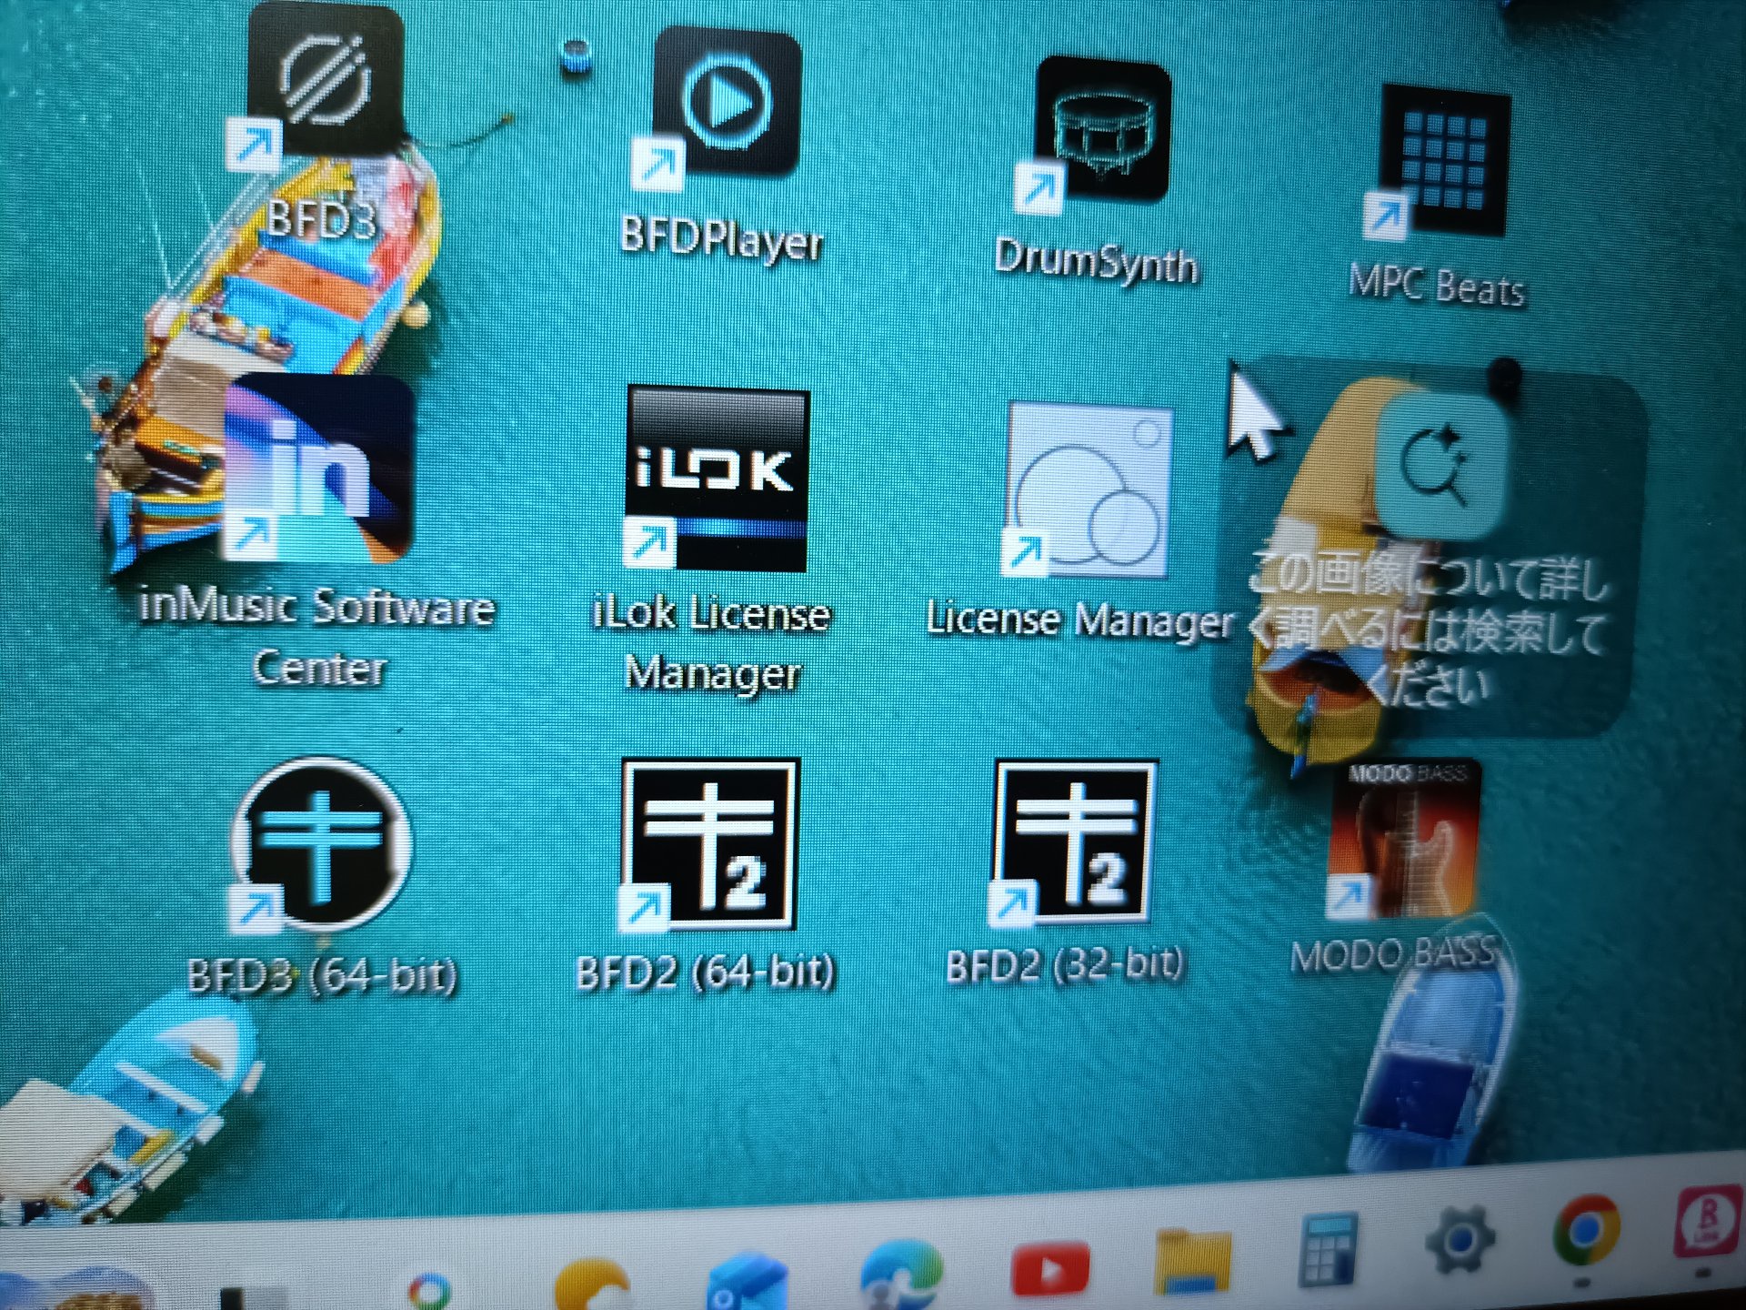This screenshot has width=1746, height=1310.
Task: Open Microsoft Edge from the taskbar
Action: coord(901,1276)
